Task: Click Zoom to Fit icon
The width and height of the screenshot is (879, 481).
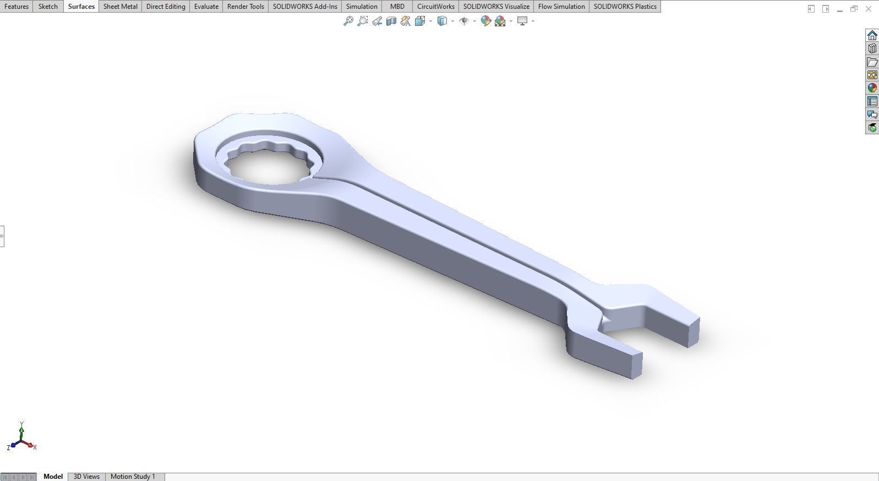Action: pyautogui.click(x=348, y=21)
